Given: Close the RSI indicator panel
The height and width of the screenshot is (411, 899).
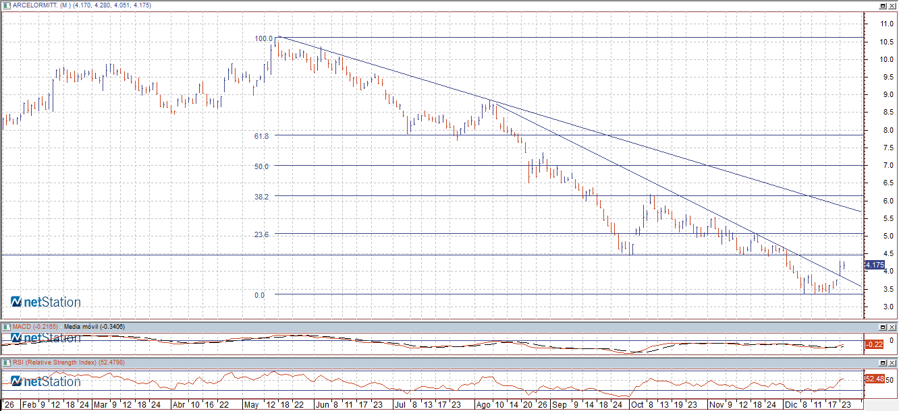Looking at the screenshot, I should click(x=892, y=362).
